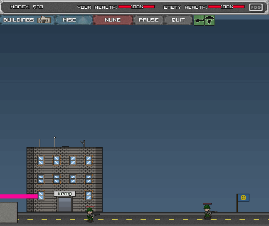This screenshot has height=226, width=269.
Task: Quit the game
Action: (x=178, y=20)
